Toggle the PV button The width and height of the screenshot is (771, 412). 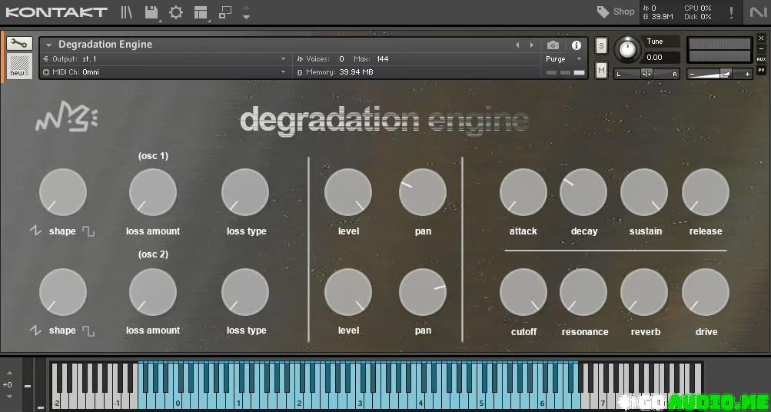tap(761, 70)
